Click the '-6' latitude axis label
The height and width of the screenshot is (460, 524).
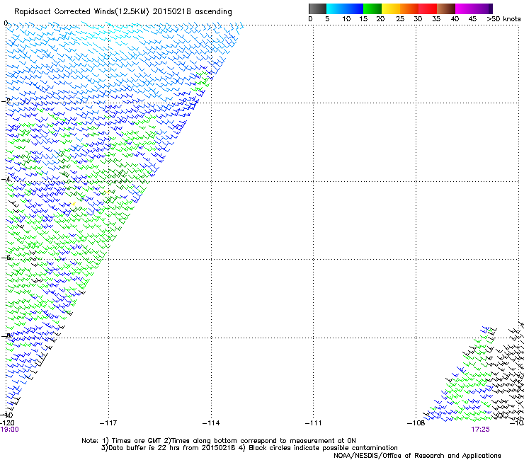(x=6, y=257)
